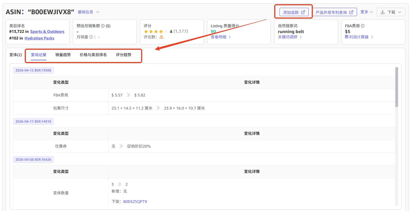This screenshot has height=211, width=412.
Task: Switch to the 变动记录 tab
Action: [x=39, y=55]
